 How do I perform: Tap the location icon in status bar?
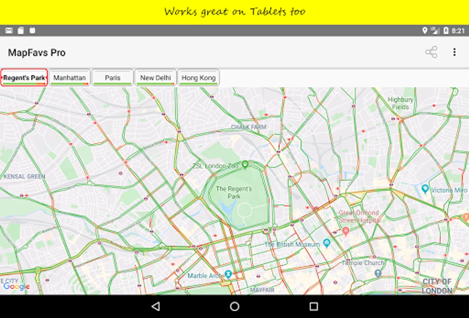425,31
